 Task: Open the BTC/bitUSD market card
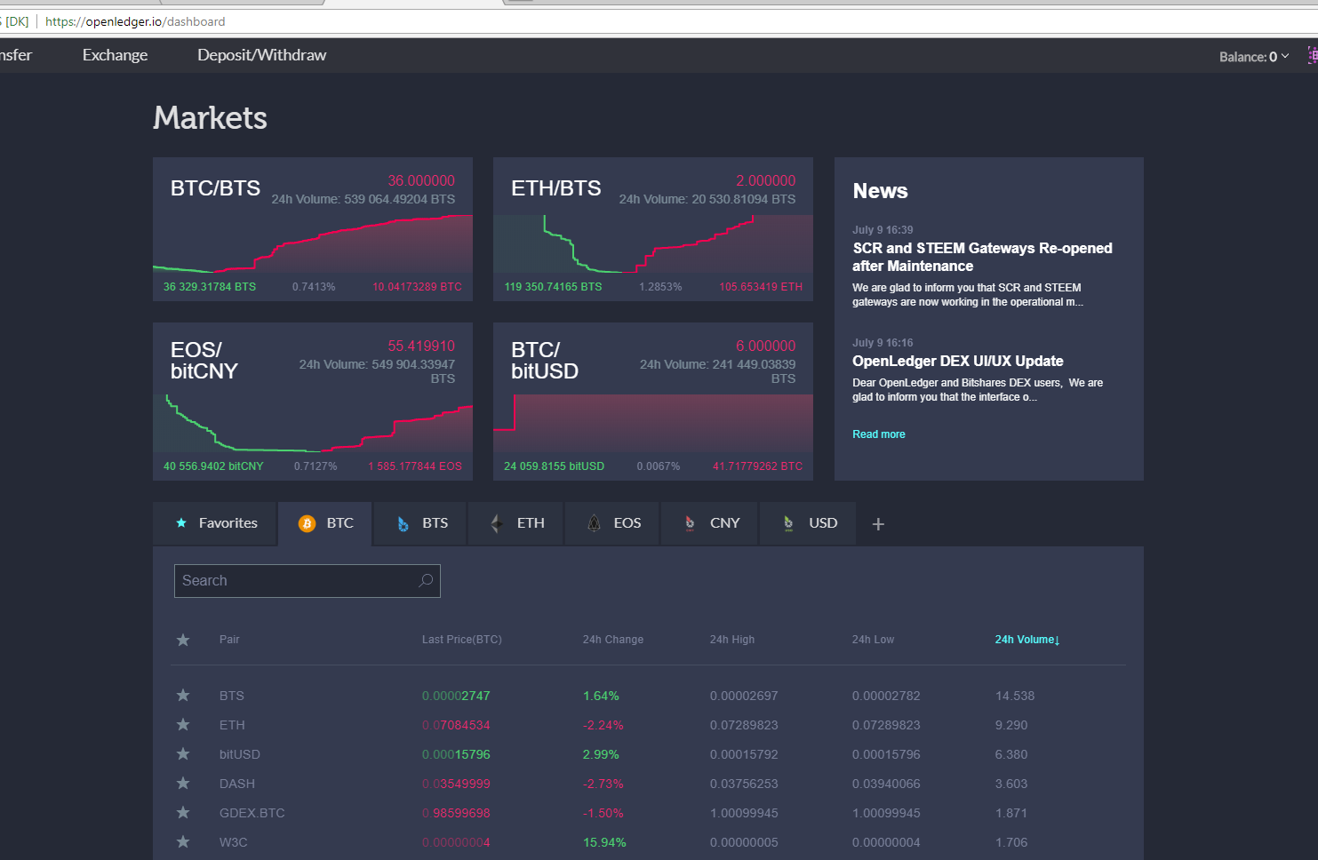click(x=653, y=402)
